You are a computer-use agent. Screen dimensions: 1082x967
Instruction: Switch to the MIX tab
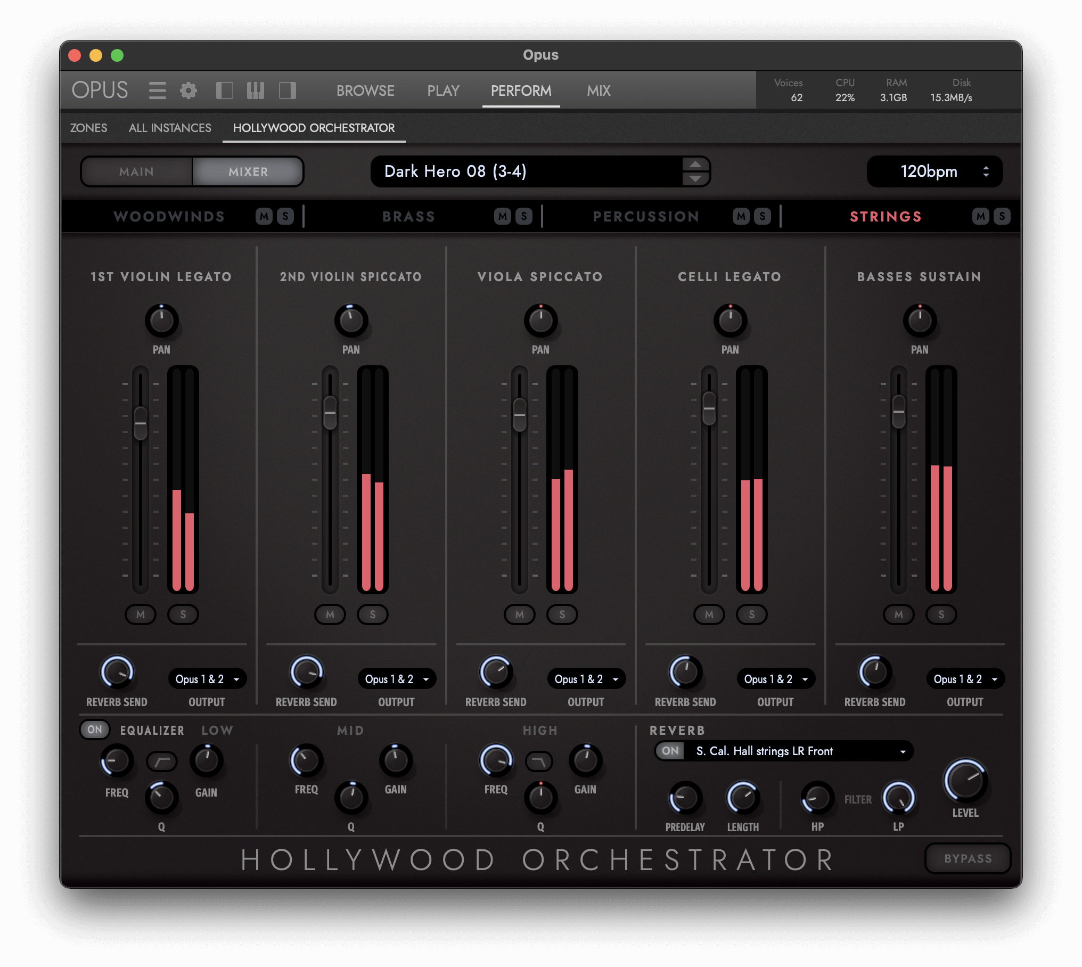[x=599, y=91]
